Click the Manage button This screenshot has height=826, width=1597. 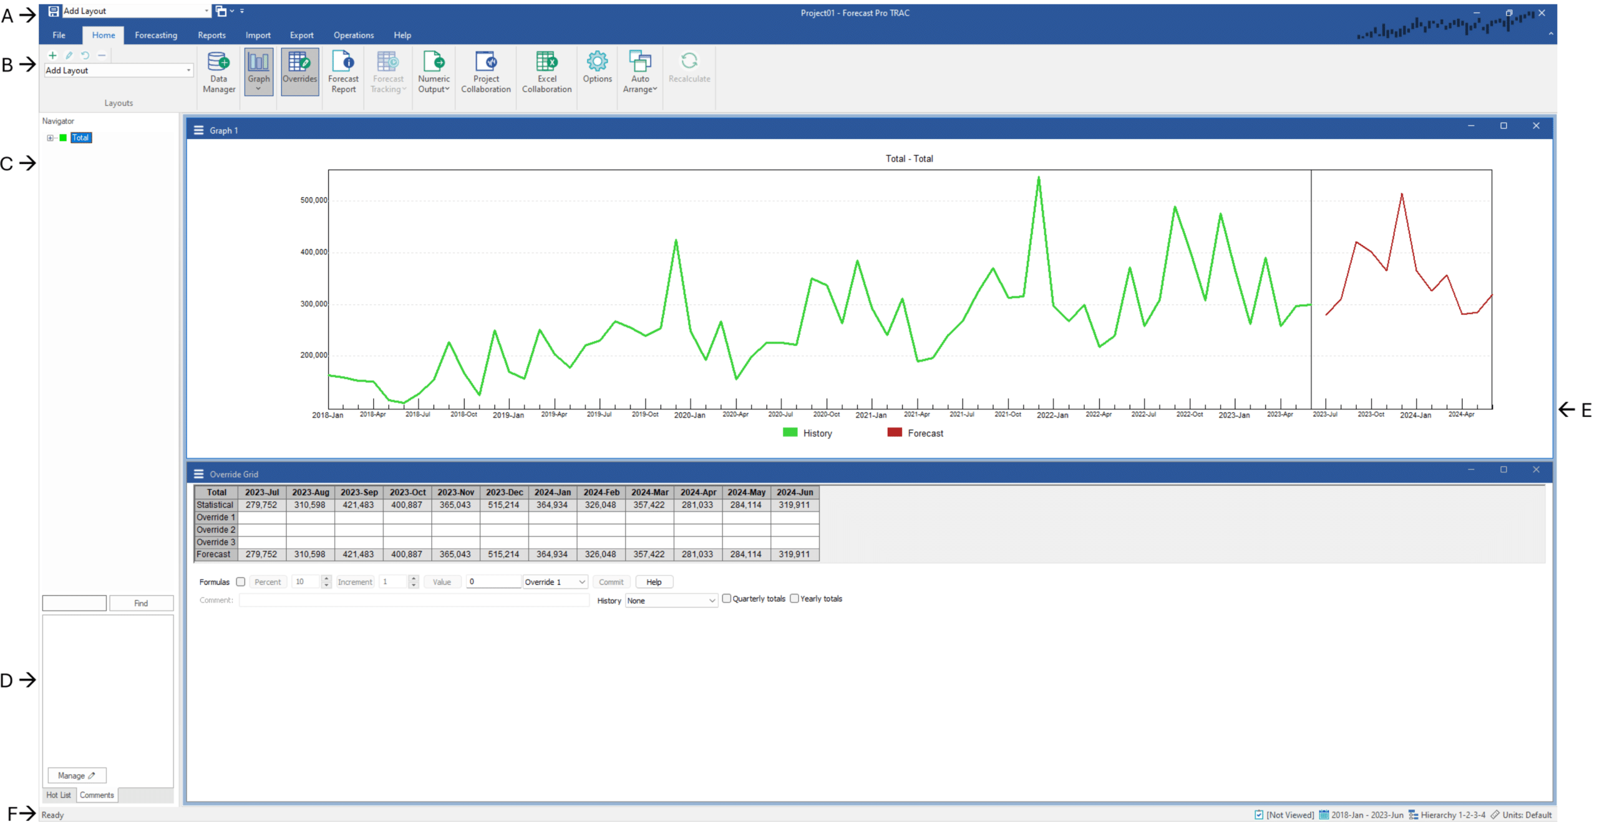tap(77, 776)
